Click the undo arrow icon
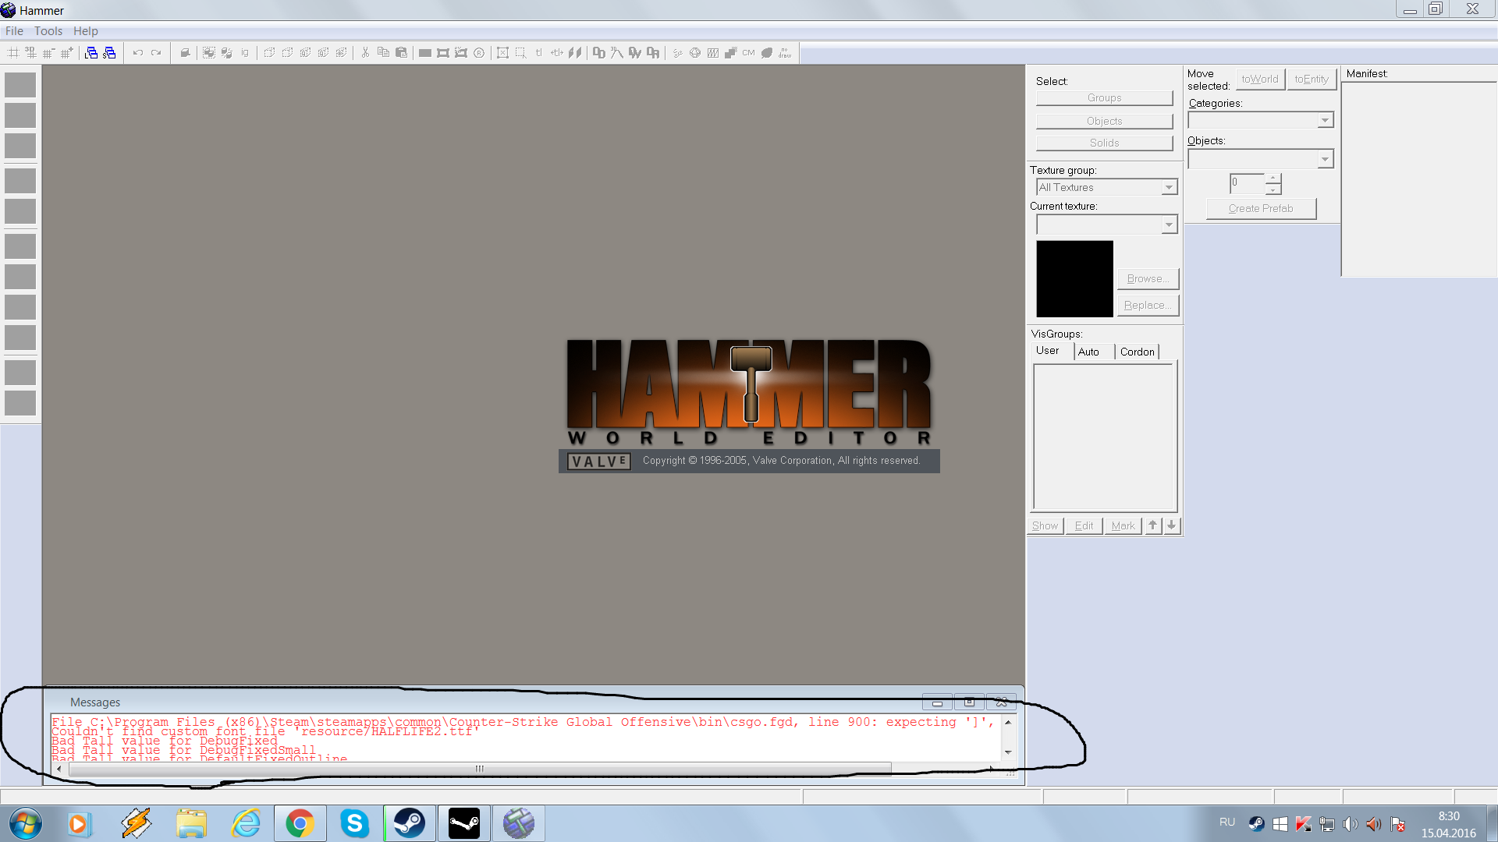 (x=138, y=53)
